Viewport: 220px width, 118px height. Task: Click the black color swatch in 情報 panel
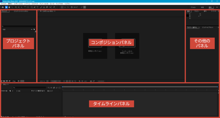coord(188,16)
